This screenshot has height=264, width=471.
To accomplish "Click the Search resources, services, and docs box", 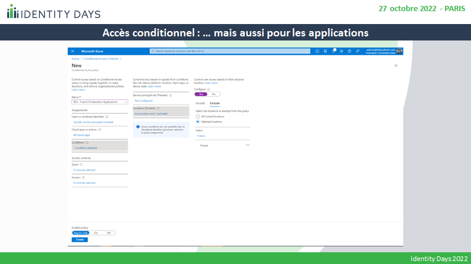I will 230,51.
